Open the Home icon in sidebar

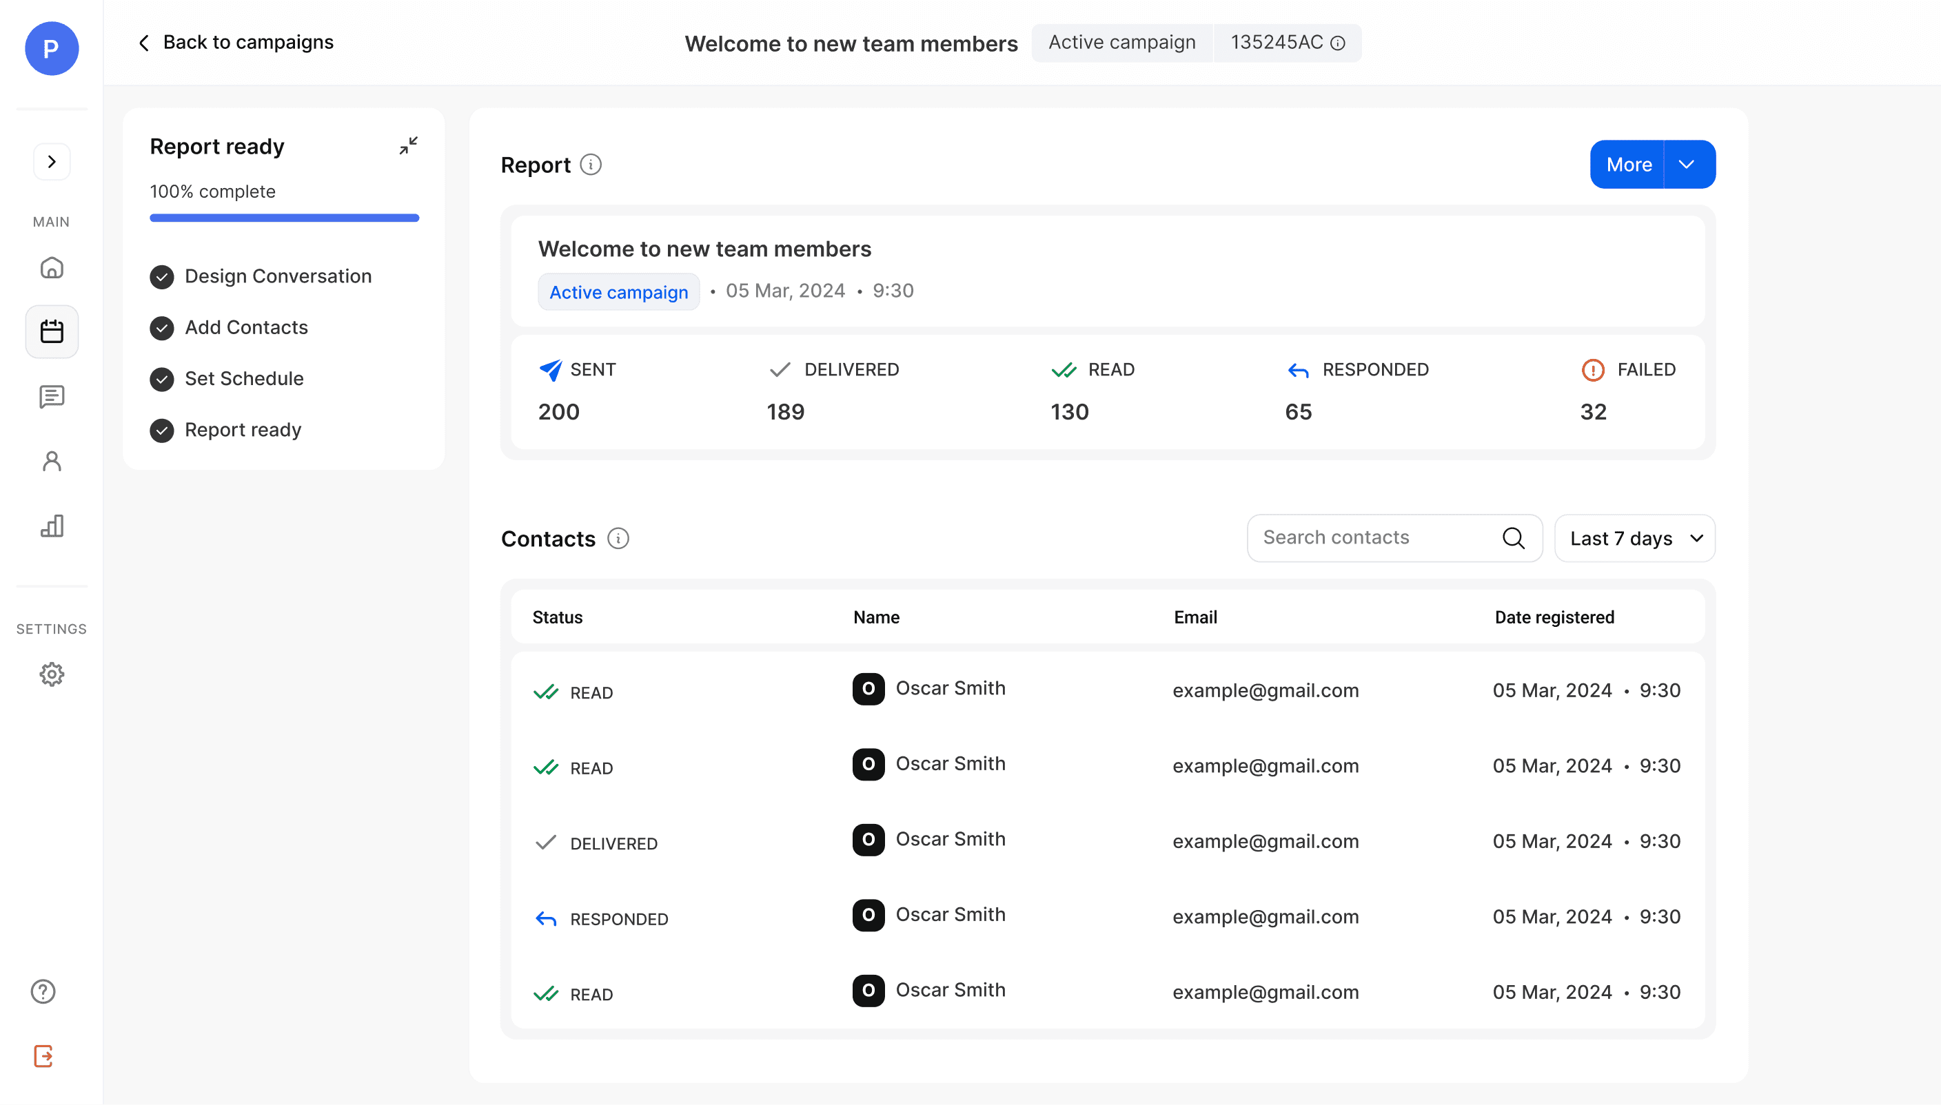52,268
